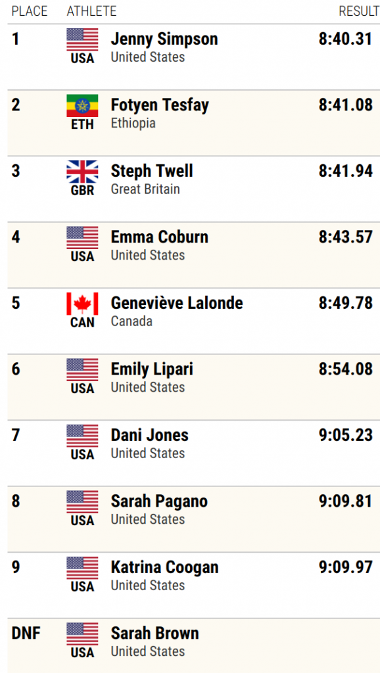
Task: Click the USA flag beside Sarah Brown
Action: click(x=82, y=634)
